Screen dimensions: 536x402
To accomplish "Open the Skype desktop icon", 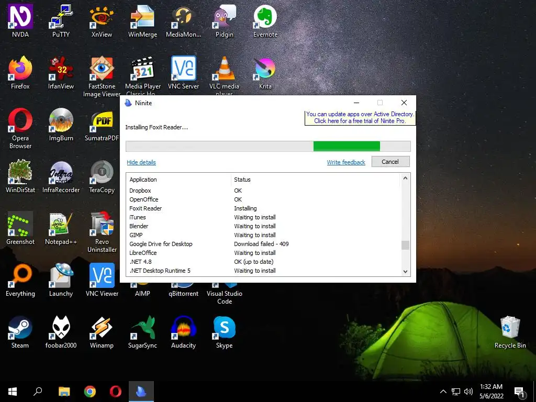I will click(x=224, y=331).
